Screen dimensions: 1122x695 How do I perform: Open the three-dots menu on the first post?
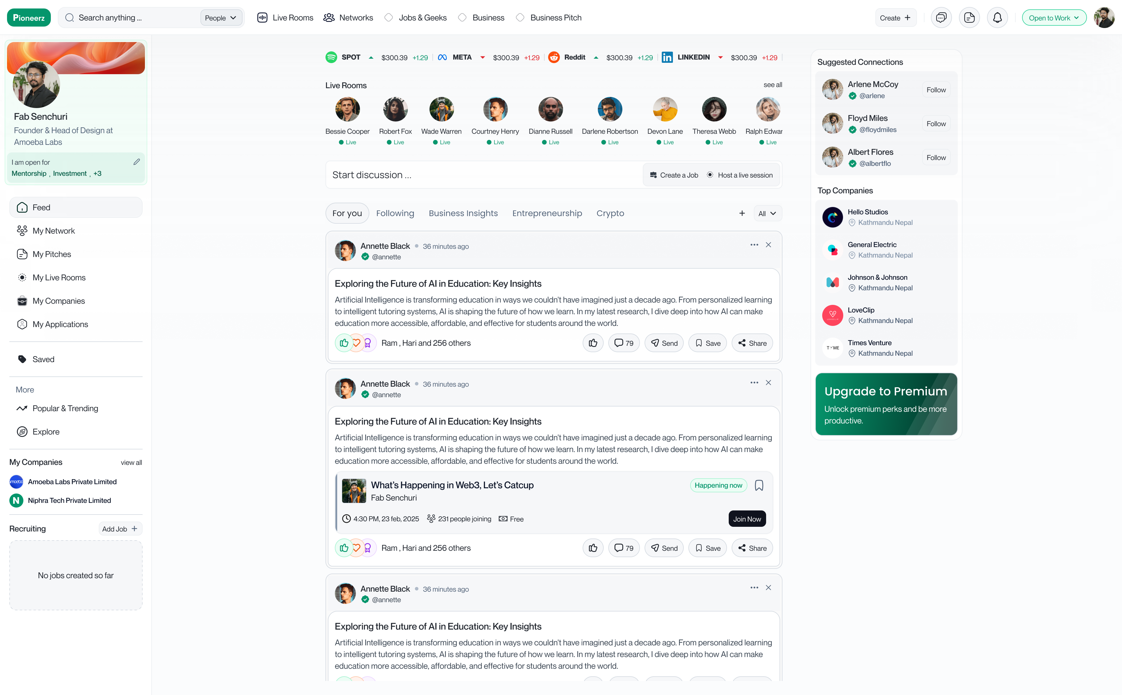[x=754, y=245]
